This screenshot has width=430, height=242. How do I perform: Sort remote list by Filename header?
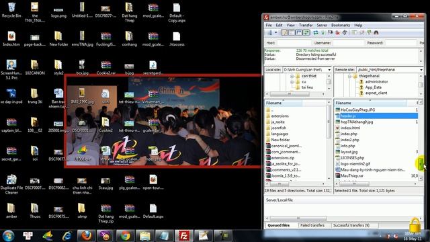(x=370, y=103)
